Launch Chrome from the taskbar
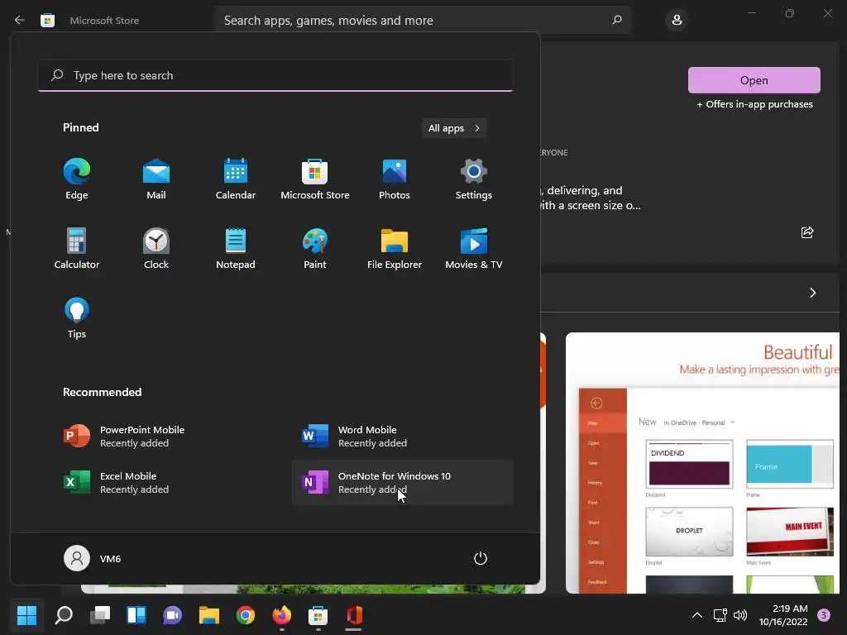Viewport: 847px width, 635px height. (x=245, y=615)
